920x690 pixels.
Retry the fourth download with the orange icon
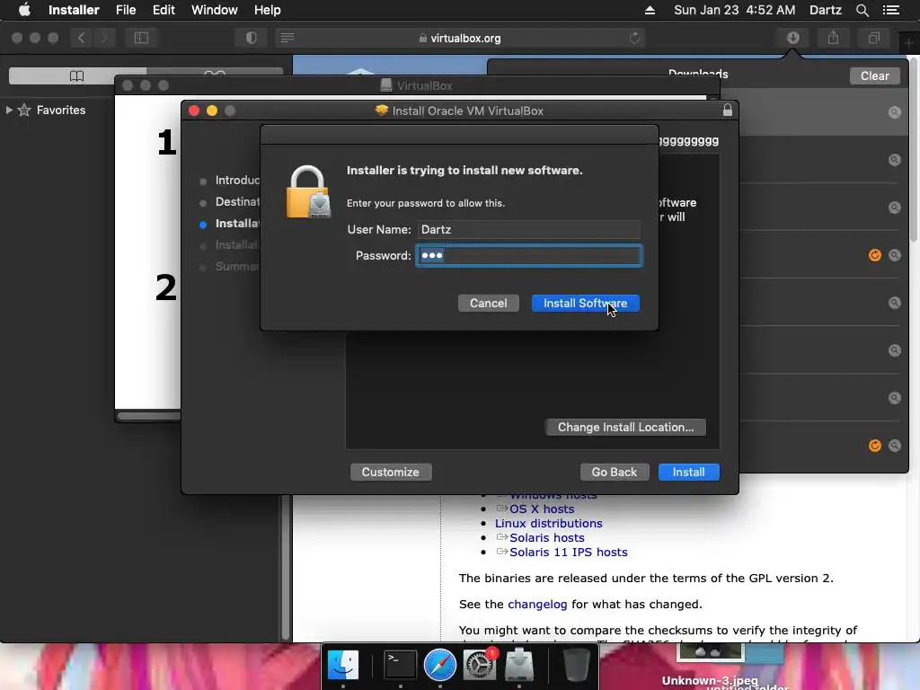tap(874, 254)
